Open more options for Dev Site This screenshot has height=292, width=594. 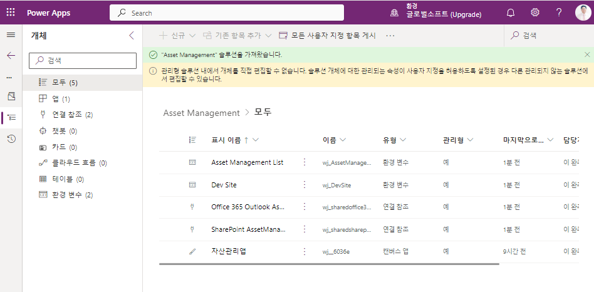click(x=304, y=185)
